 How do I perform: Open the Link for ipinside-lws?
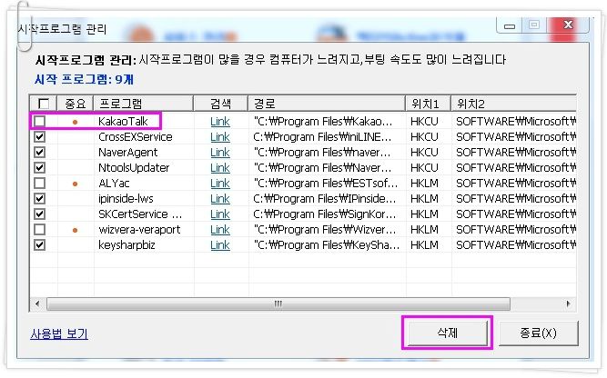pyautogui.click(x=220, y=199)
